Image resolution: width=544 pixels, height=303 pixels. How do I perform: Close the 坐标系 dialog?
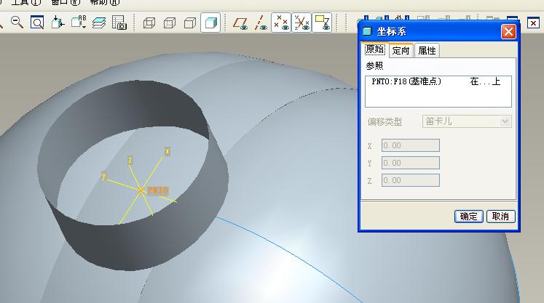[x=508, y=32]
